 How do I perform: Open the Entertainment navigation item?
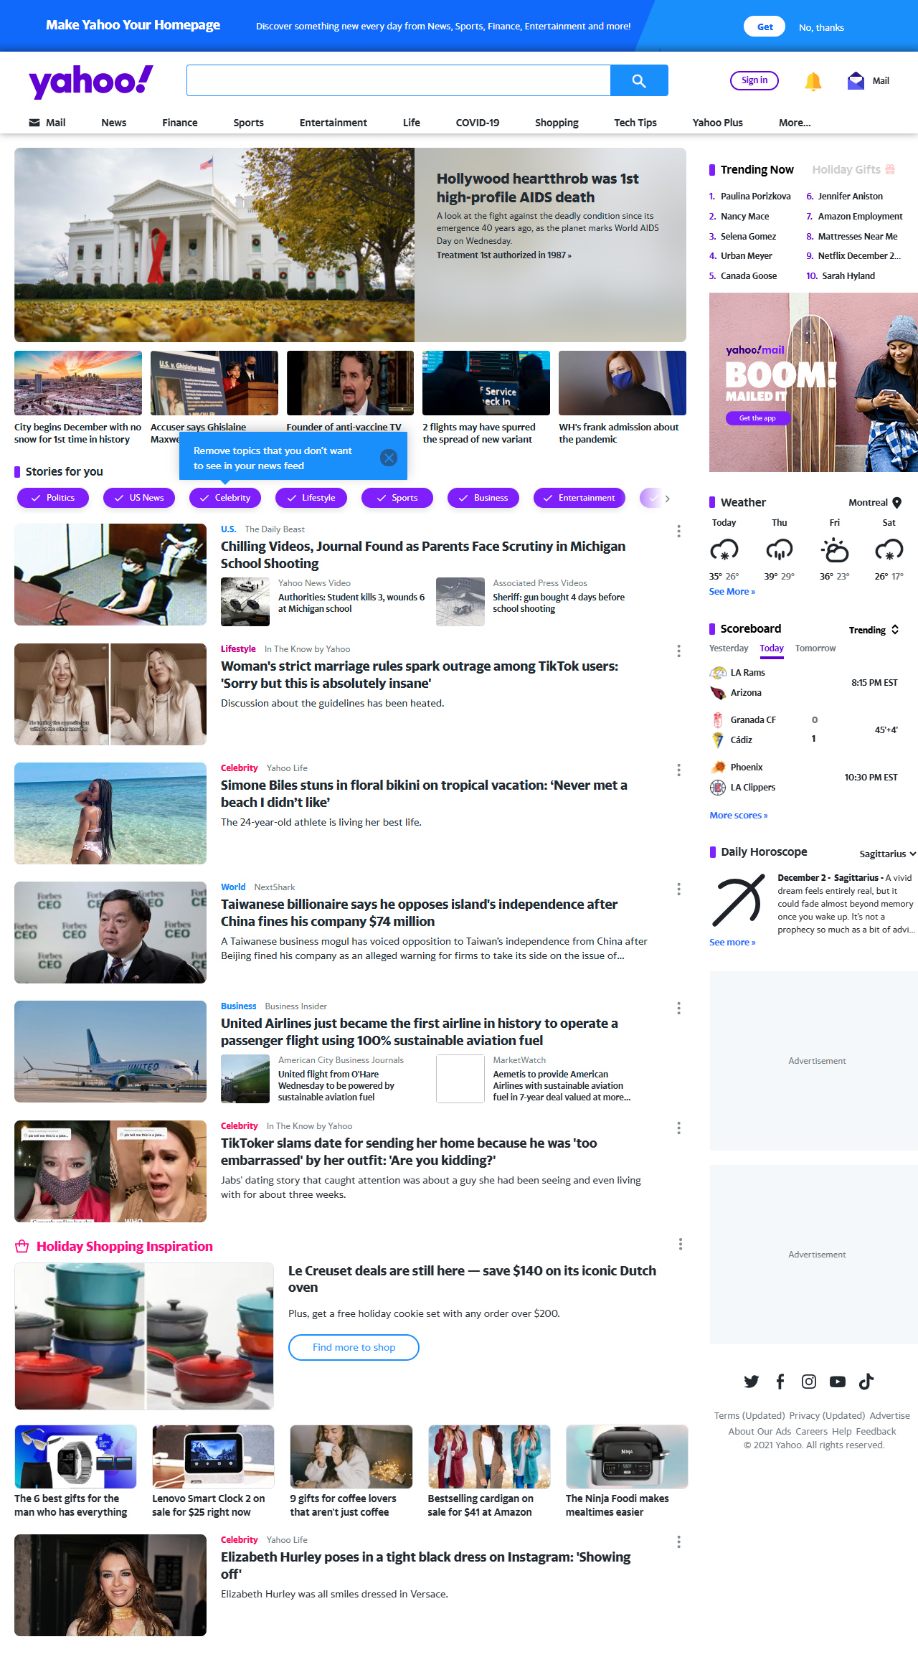[333, 123]
